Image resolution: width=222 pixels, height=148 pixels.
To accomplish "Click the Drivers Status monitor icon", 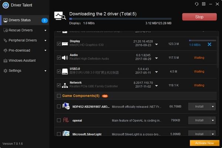I will pyautogui.click(x=6, y=20).
